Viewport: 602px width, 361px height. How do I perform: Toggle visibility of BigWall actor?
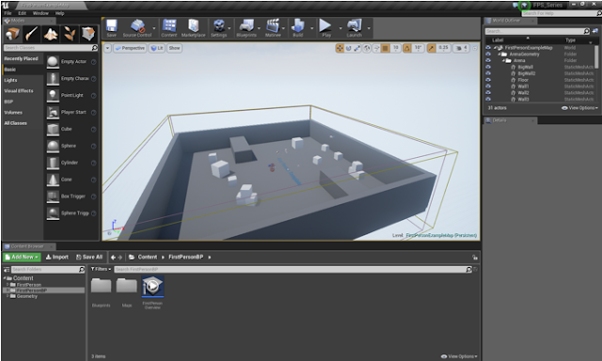[488, 67]
